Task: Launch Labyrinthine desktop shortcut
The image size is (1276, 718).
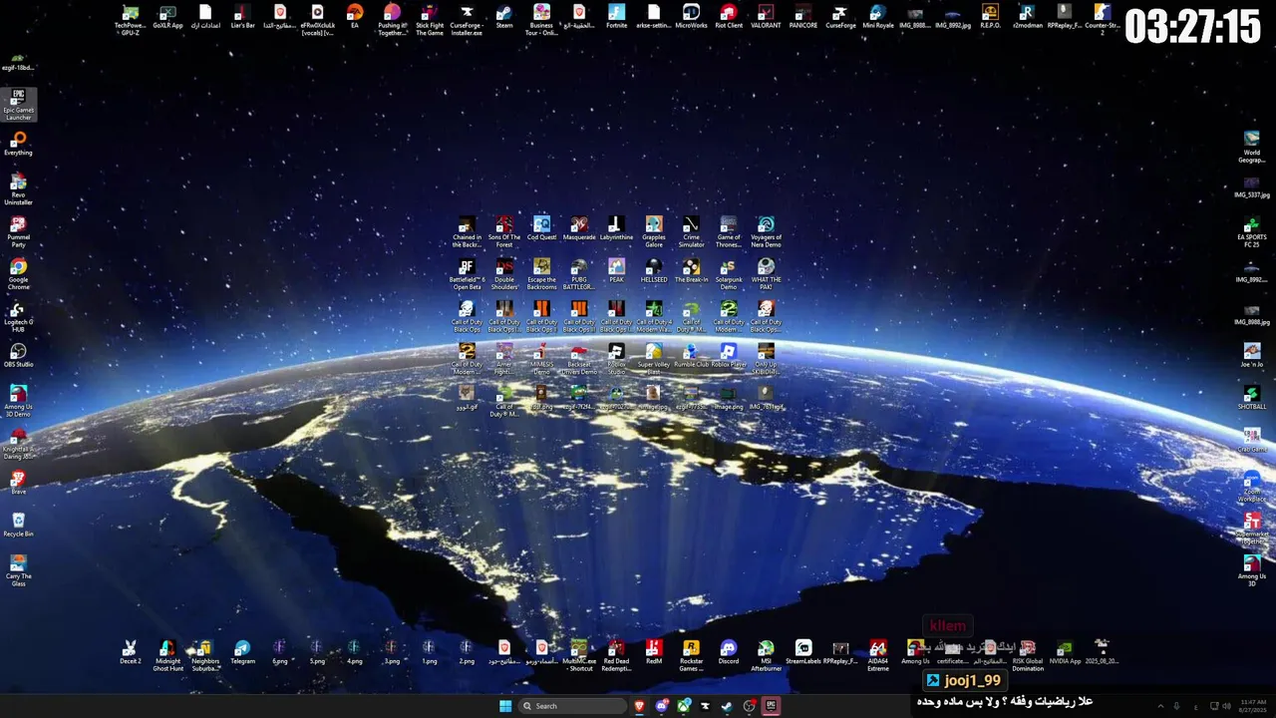Action: click(x=616, y=228)
